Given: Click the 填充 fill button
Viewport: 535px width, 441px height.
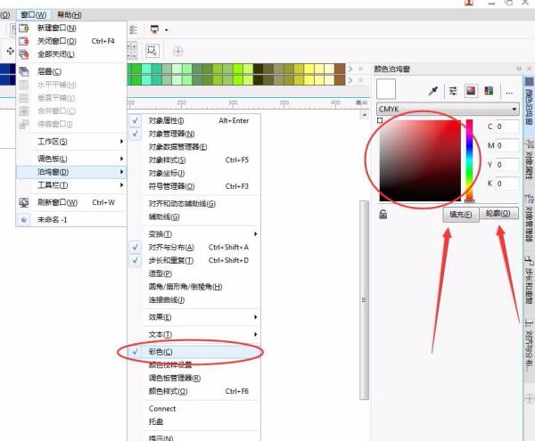Looking at the screenshot, I should coord(461,215).
